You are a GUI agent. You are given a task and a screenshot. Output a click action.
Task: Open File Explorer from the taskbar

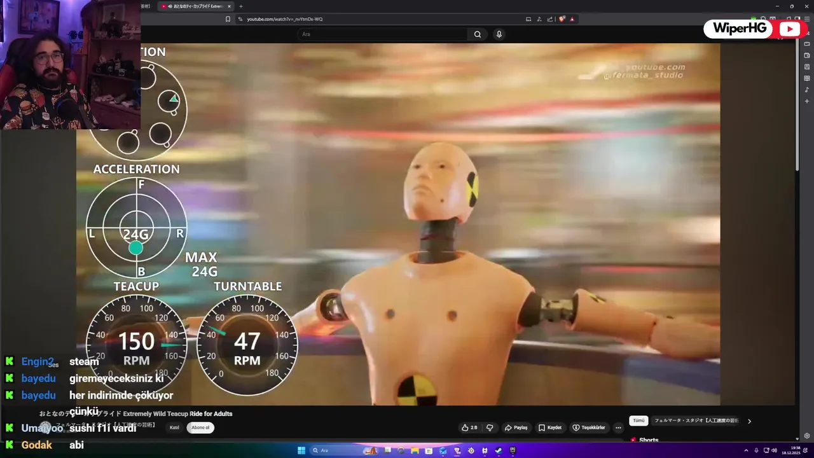tap(414, 450)
